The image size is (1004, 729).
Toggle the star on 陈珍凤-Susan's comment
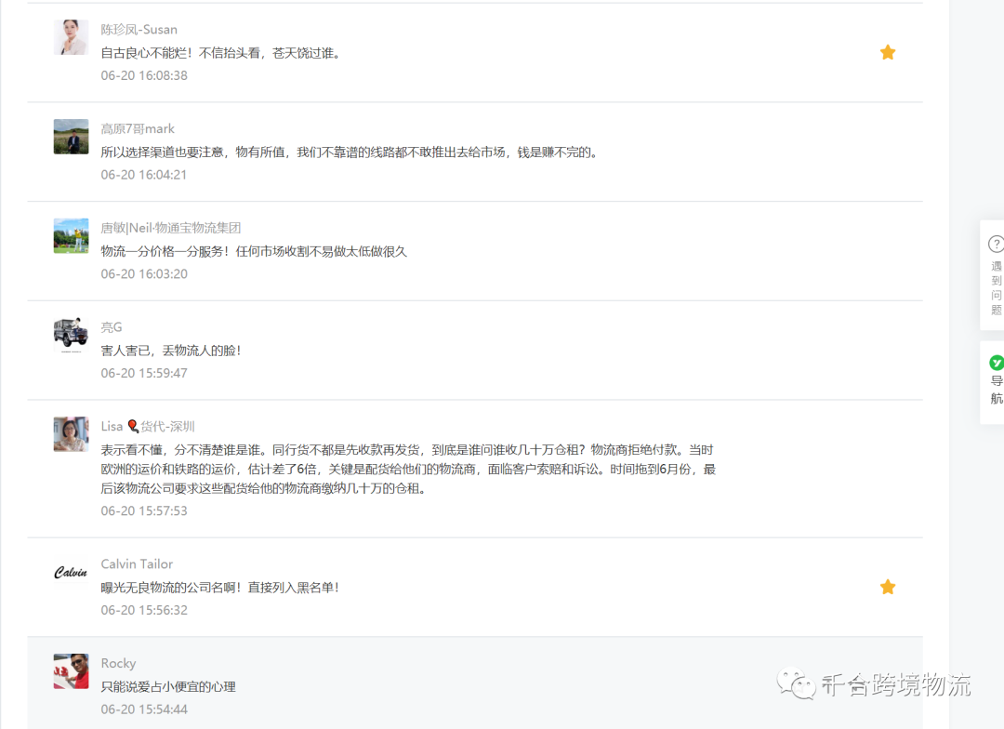888,52
